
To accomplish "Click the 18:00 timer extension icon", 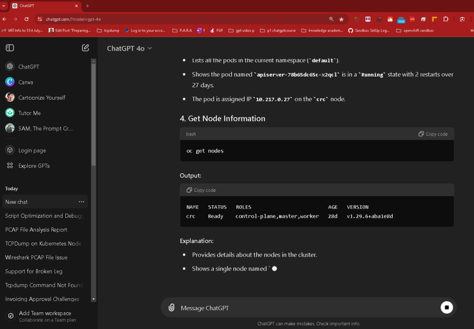I will pyautogui.click(x=401, y=19).
